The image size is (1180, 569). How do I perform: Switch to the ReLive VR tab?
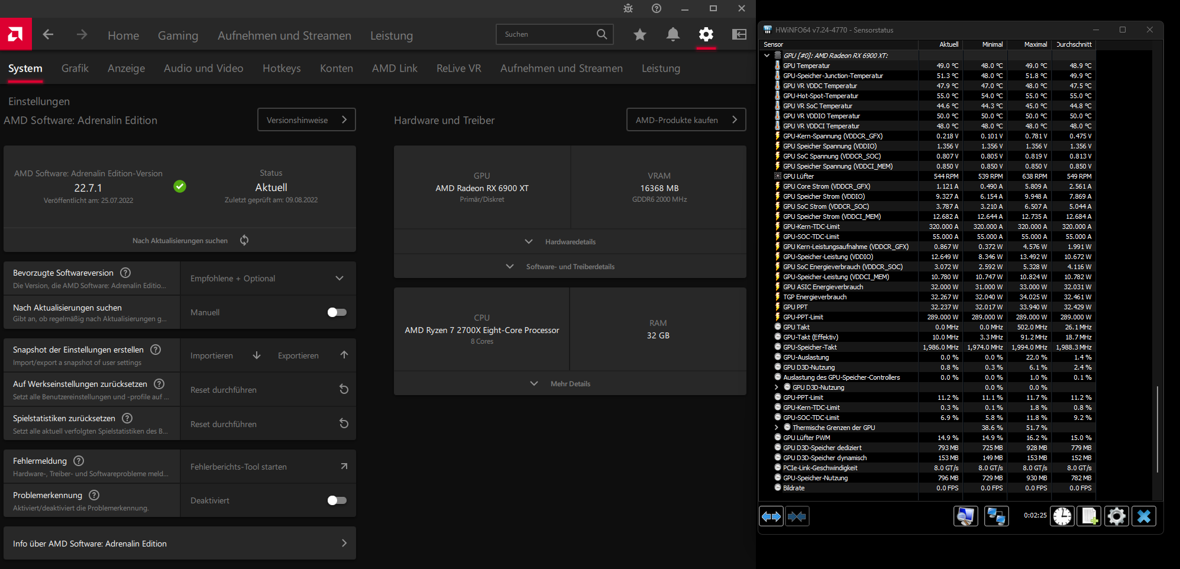click(459, 69)
